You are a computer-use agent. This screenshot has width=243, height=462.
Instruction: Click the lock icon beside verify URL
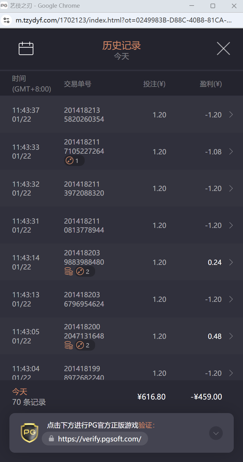click(51, 439)
